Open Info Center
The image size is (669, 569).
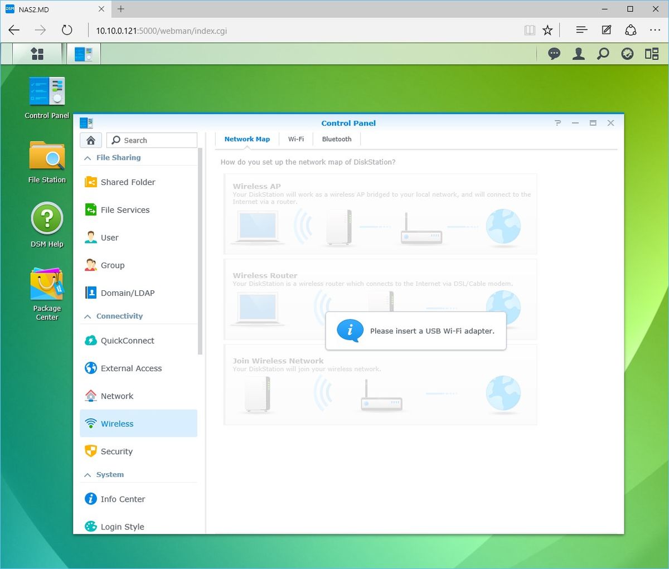point(139,499)
